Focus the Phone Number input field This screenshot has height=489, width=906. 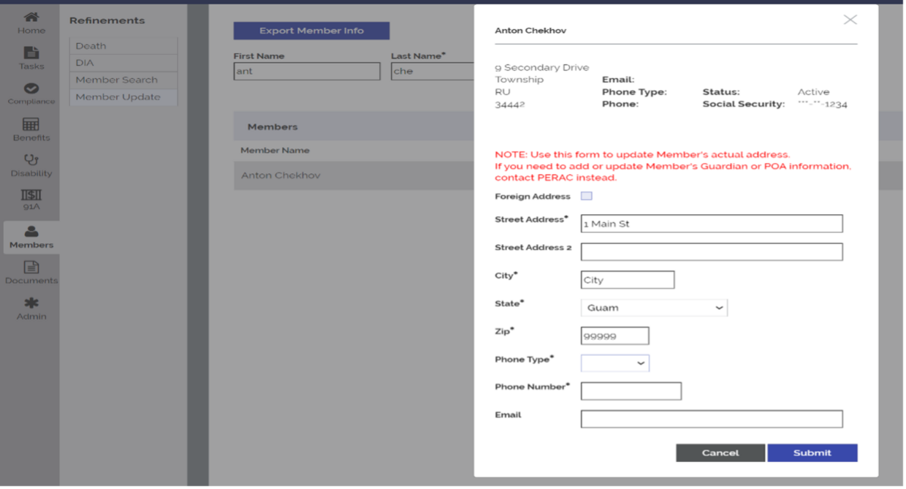coord(631,391)
